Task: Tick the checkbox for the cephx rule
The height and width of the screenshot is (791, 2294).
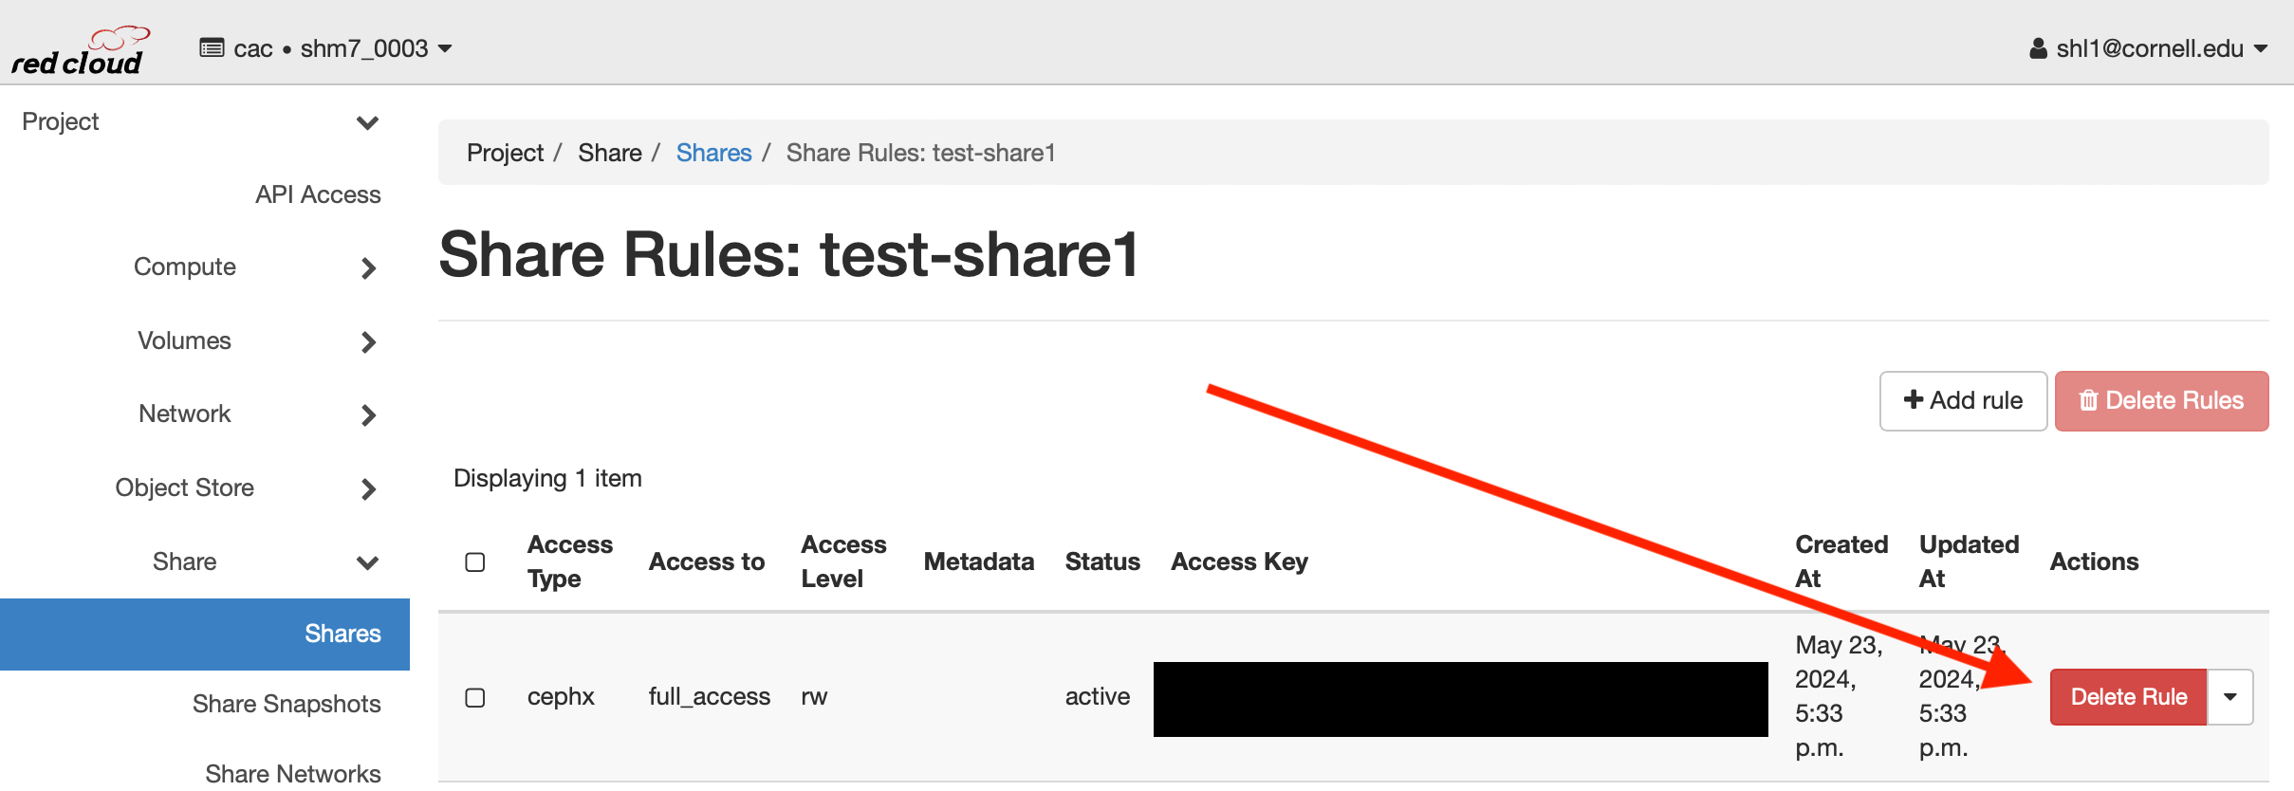Action: 475,698
